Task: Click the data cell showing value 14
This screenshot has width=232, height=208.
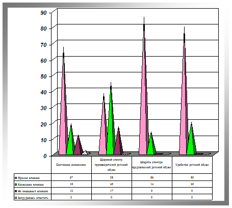Action: [152, 184]
